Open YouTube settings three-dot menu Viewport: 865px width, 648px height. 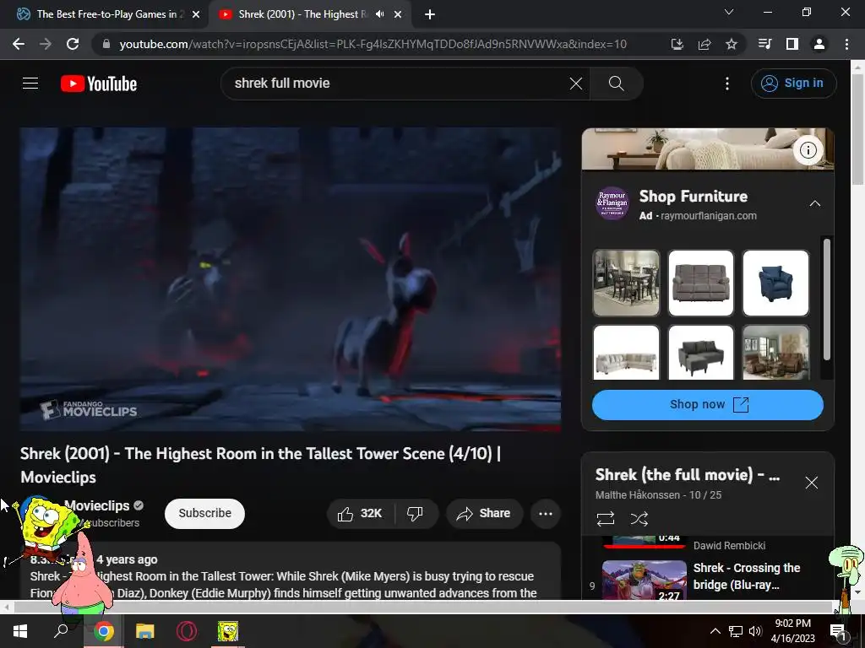(x=727, y=84)
